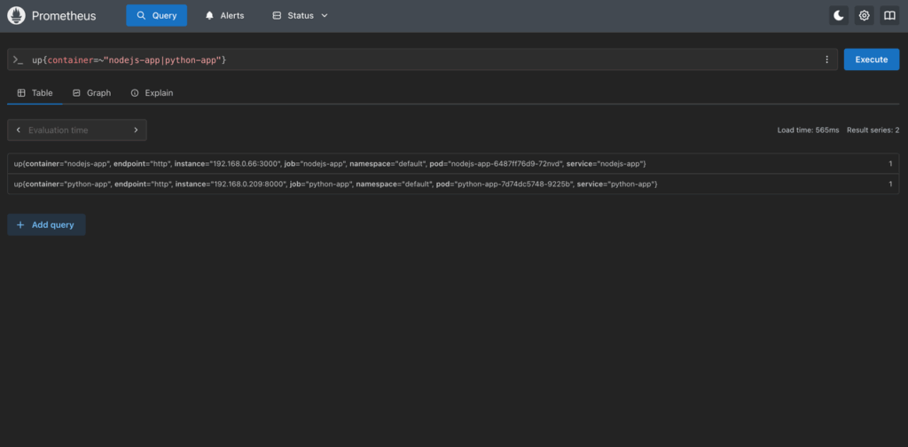Open settings via the gear icon
This screenshot has height=447, width=908.
[864, 16]
